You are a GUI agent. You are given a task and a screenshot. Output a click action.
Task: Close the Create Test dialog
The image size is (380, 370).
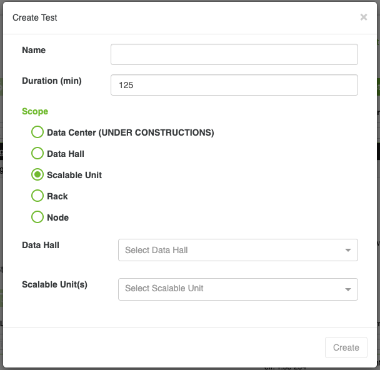click(364, 17)
